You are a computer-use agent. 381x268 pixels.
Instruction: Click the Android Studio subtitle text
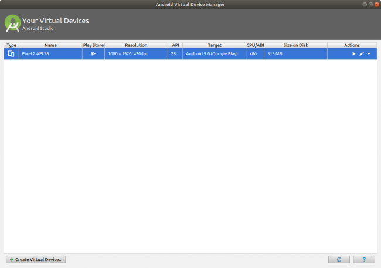[38, 29]
